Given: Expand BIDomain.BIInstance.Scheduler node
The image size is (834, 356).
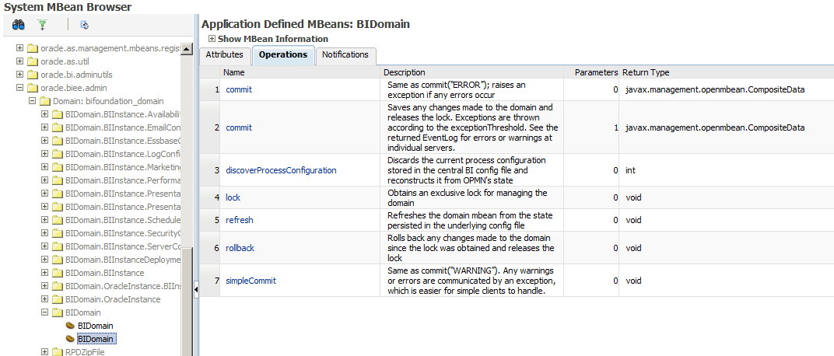Looking at the screenshot, I should (45, 220).
